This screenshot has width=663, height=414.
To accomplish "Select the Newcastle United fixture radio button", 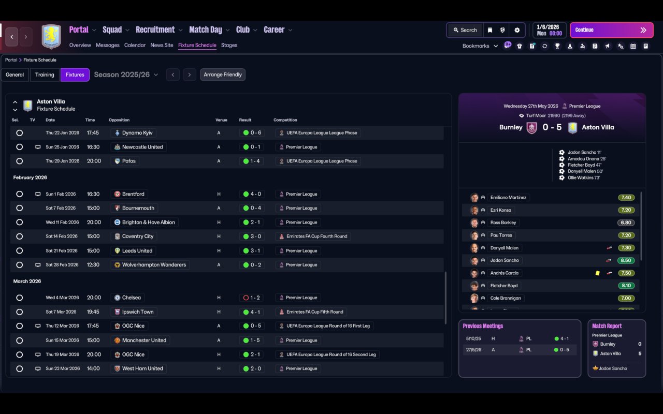I will [x=19, y=147].
